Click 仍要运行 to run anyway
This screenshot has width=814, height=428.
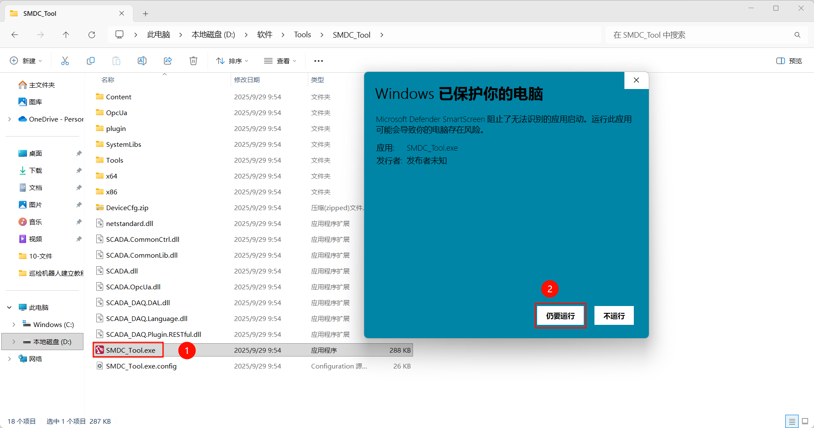pyautogui.click(x=560, y=316)
